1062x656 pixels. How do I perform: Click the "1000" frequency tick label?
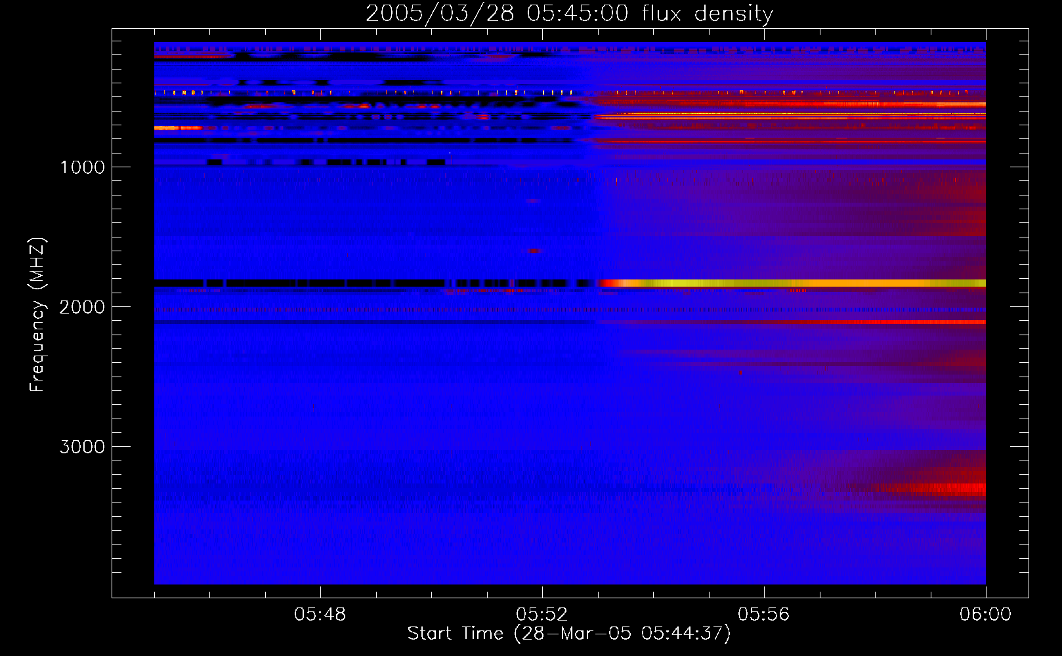click(x=82, y=167)
